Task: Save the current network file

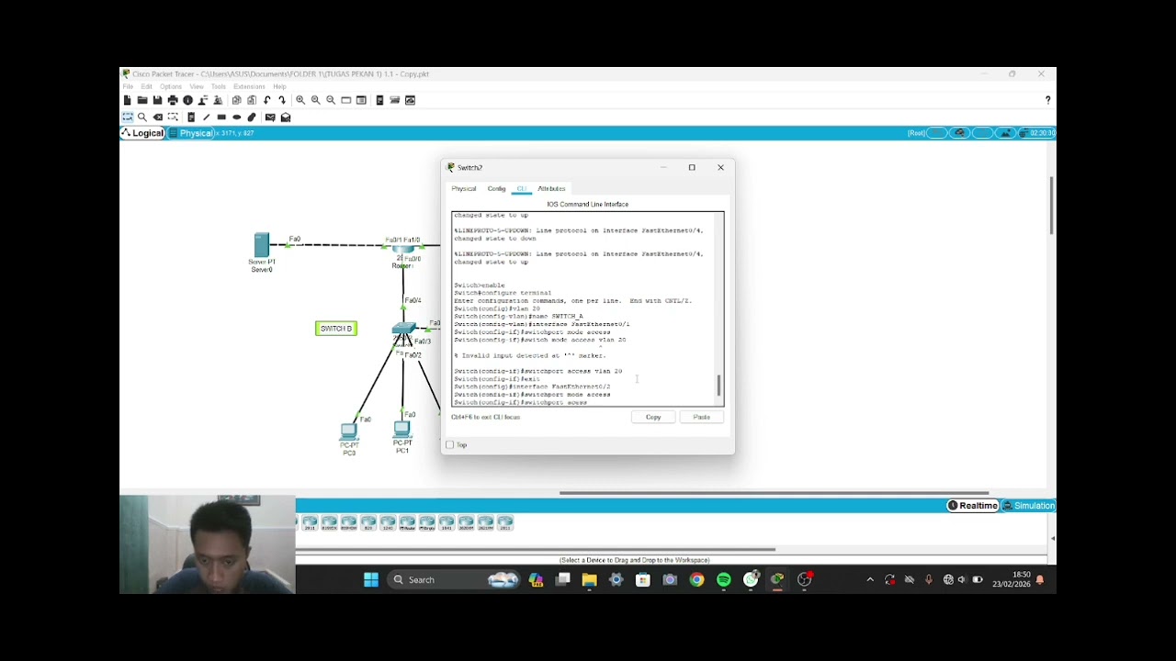Action: (157, 100)
